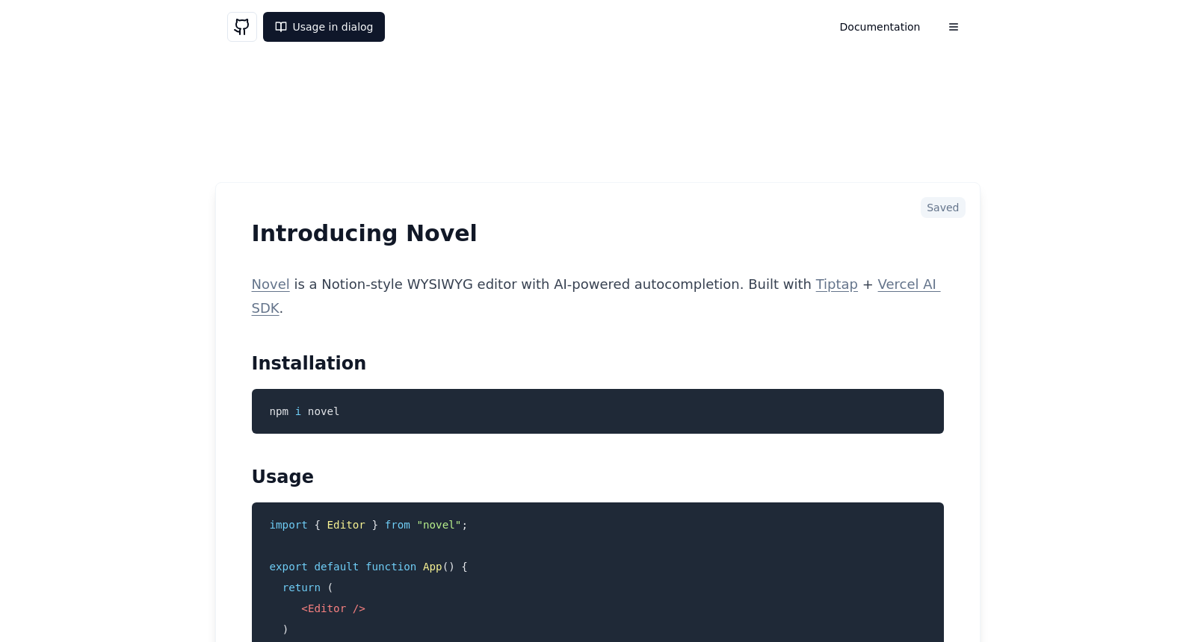
Task: Click the return ( code line
Action: [x=308, y=588]
